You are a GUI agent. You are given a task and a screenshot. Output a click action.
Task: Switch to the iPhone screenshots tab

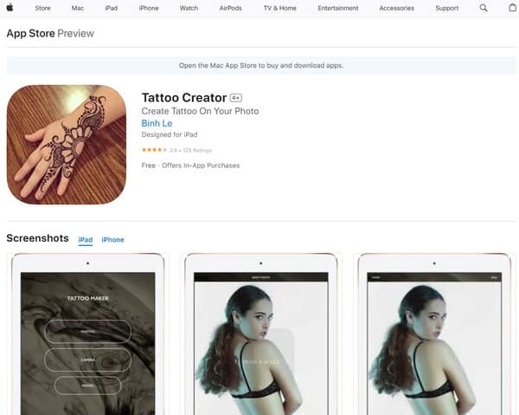[x=112, y=240]
